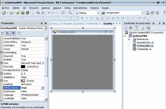Switch to FrmPlantilla.vb [Diseño] tab
This screenshot has width=166, height=109.
tap(72, 23)
